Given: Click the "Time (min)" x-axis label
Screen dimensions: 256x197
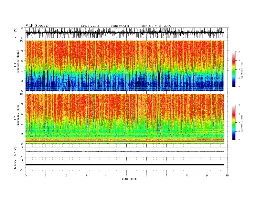Looking at the screenshot, I should 129,179.
